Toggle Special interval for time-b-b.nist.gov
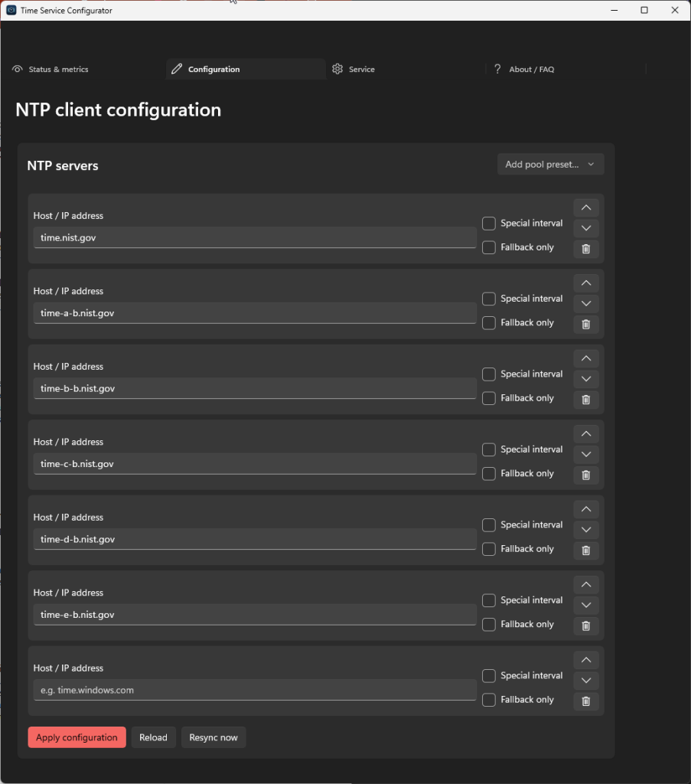This screenshot has width=691, height=784. 489,374
